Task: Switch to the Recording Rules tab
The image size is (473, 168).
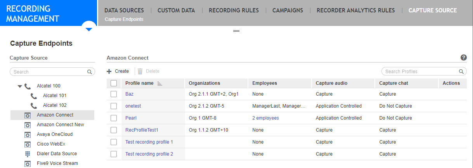Action: 234,10
